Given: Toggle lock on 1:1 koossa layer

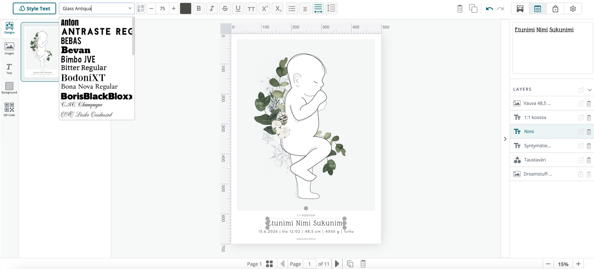Looking at the screenshot, I should pos(581,117).
